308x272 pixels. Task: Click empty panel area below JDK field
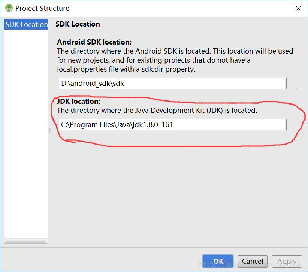tap(176, 195)
